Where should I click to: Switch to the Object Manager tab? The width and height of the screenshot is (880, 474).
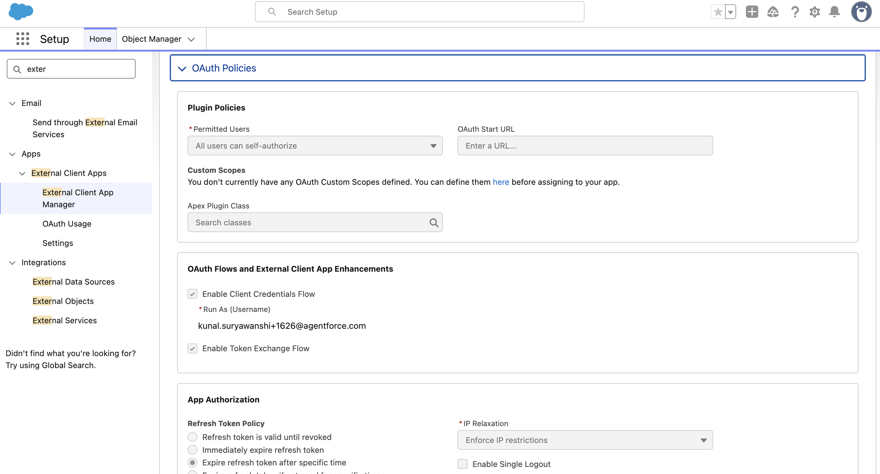[151, 39]
